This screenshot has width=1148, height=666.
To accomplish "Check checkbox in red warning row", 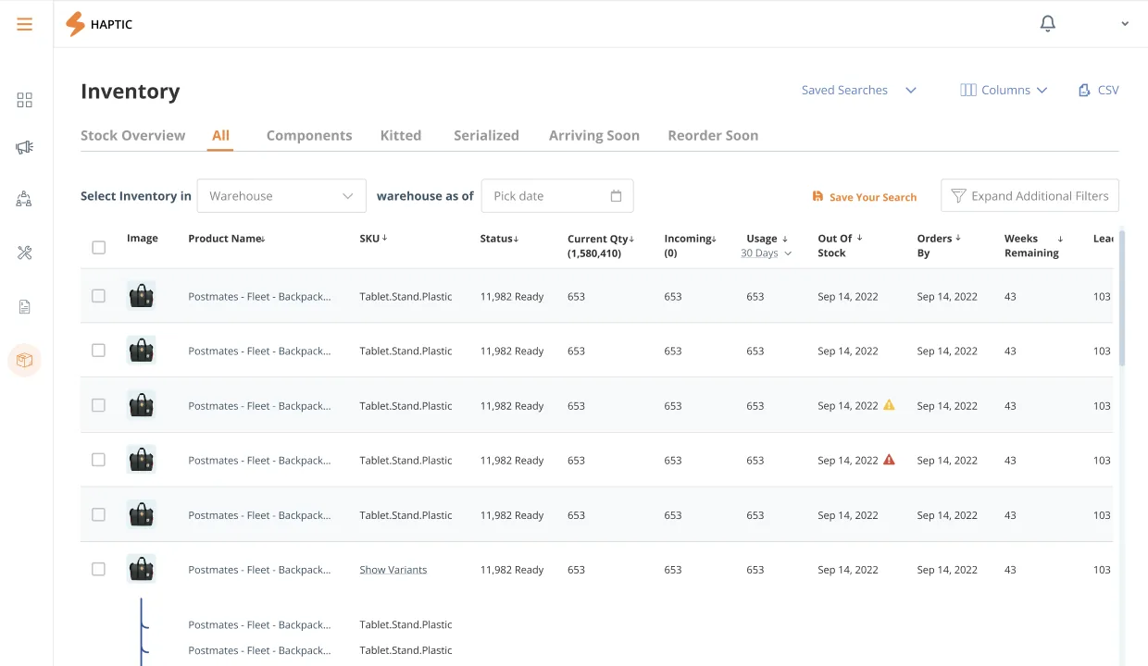I will 99,460.
